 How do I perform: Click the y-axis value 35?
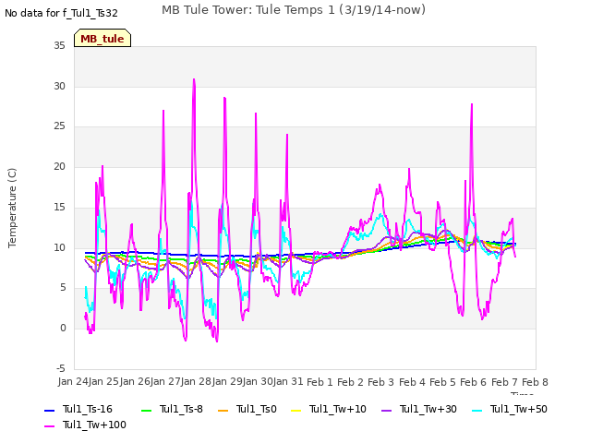[x=59, y=45]
